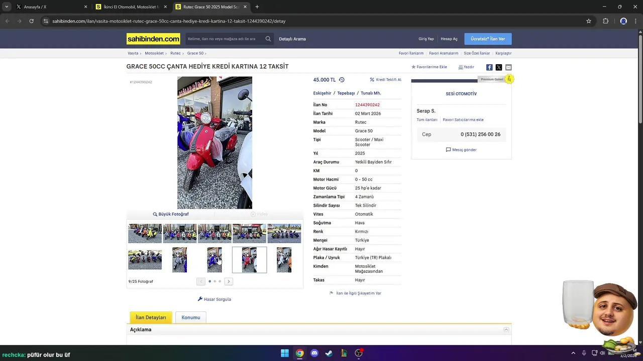Image resolution: width=643 pixels, height=361 pixels.
Task: Select the first thumbnail in top row
Action: click(x=145, y=234)
